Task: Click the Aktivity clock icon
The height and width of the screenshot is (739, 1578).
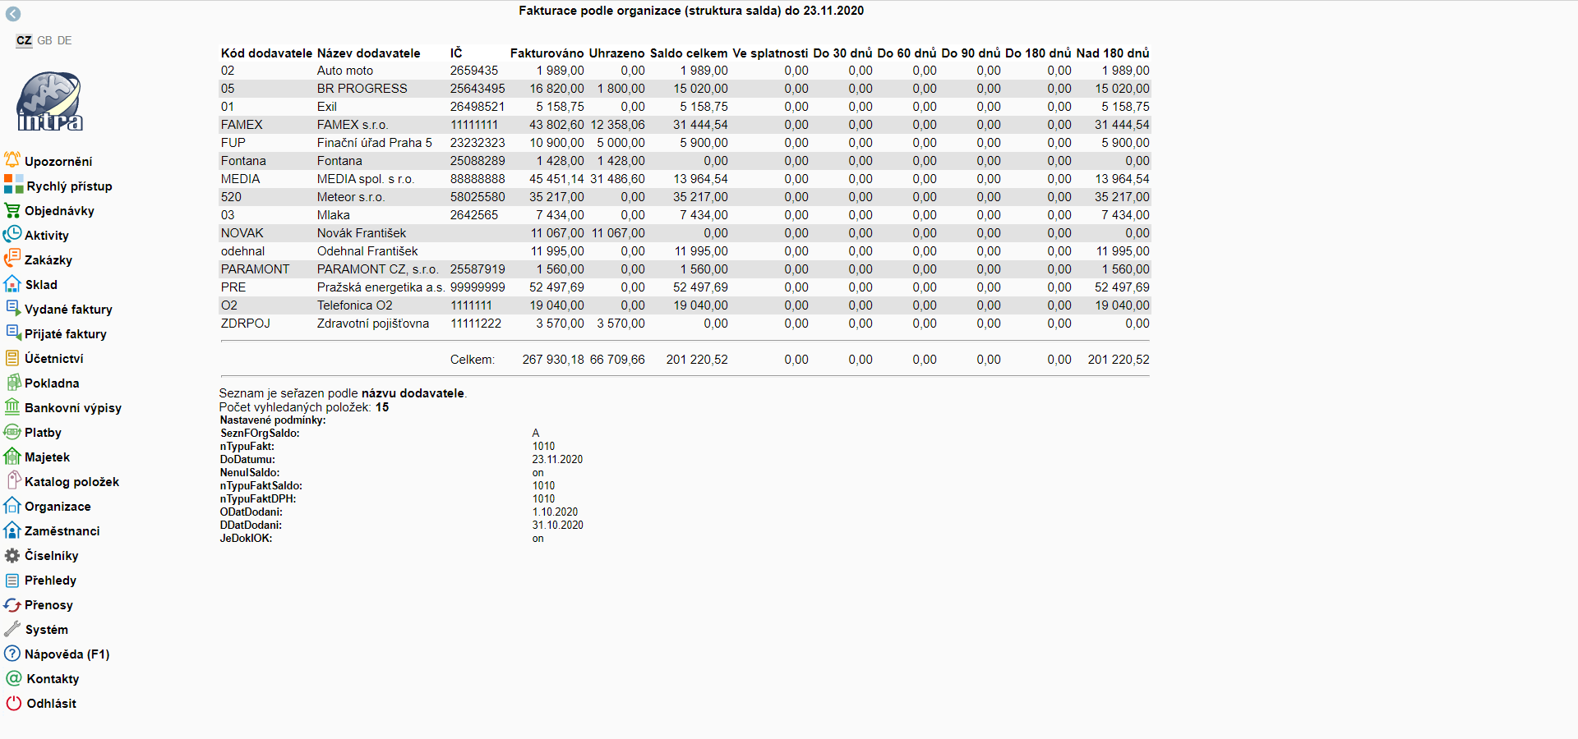Action: click(12, 235)
